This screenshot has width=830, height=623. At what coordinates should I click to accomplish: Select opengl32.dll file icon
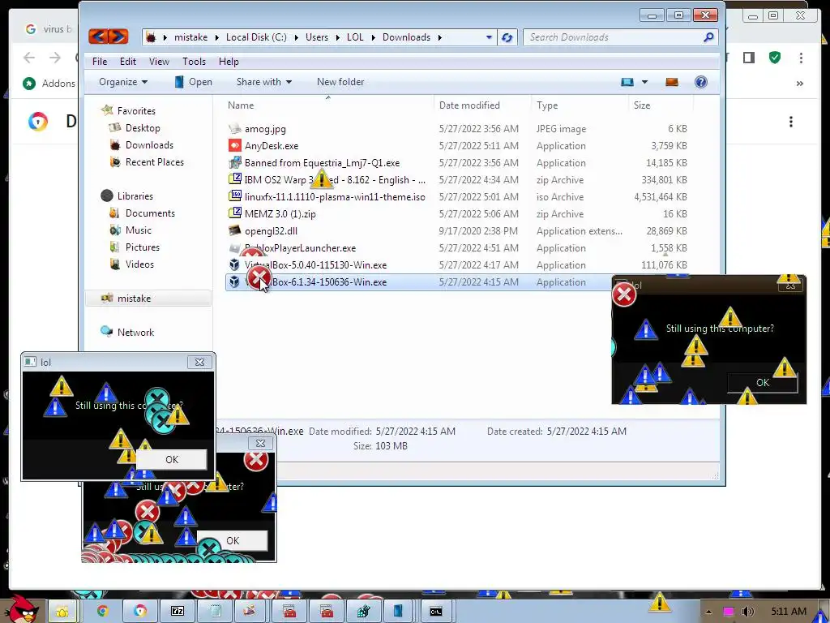point(234,230)
